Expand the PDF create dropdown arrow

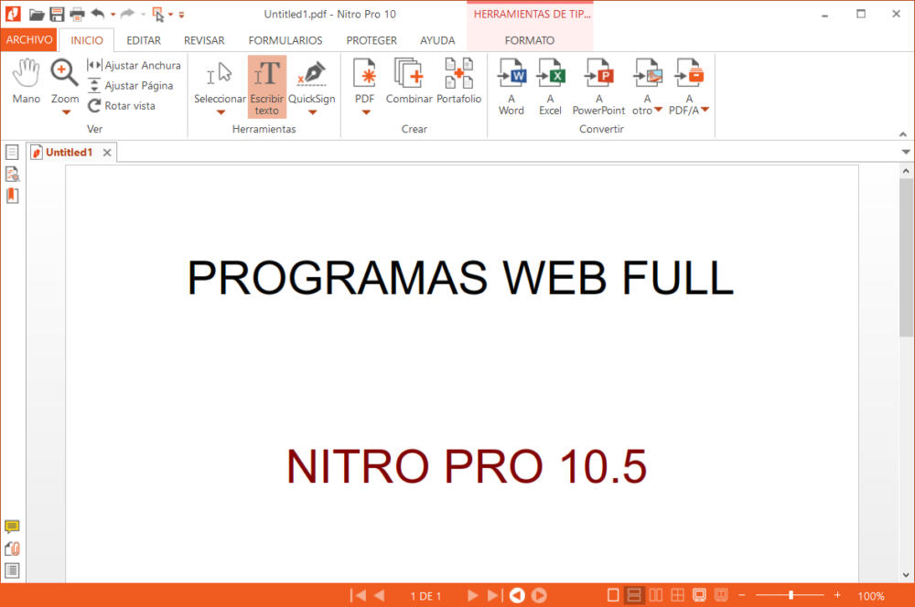[x=366, y=112]
